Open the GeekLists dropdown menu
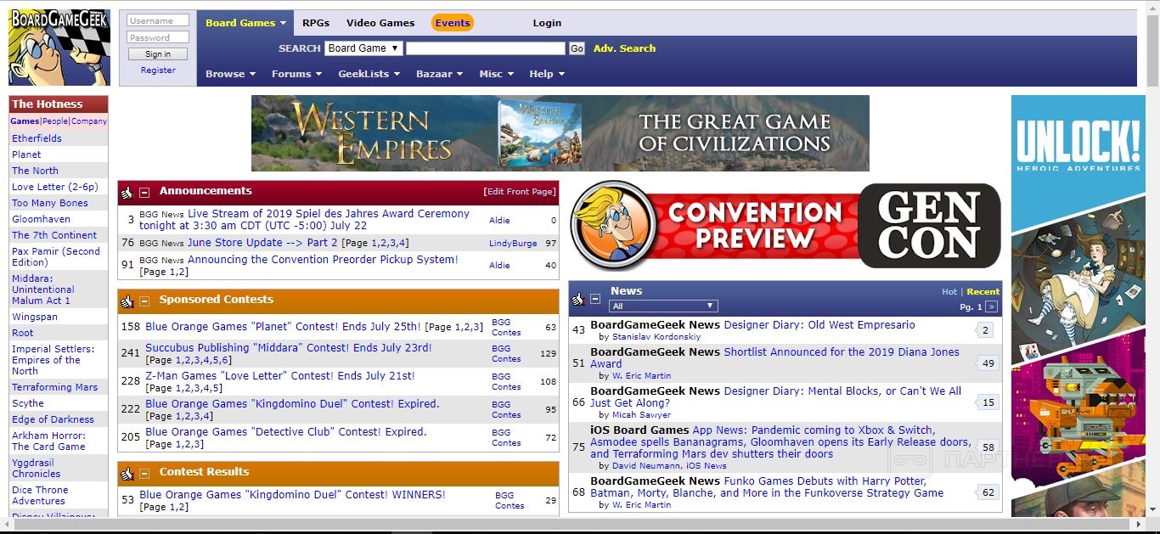1160x534 pixels. [369, 74]
